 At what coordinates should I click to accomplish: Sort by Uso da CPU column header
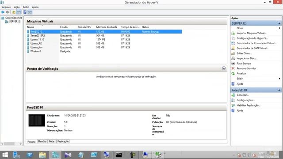click(x=84, y=27)
